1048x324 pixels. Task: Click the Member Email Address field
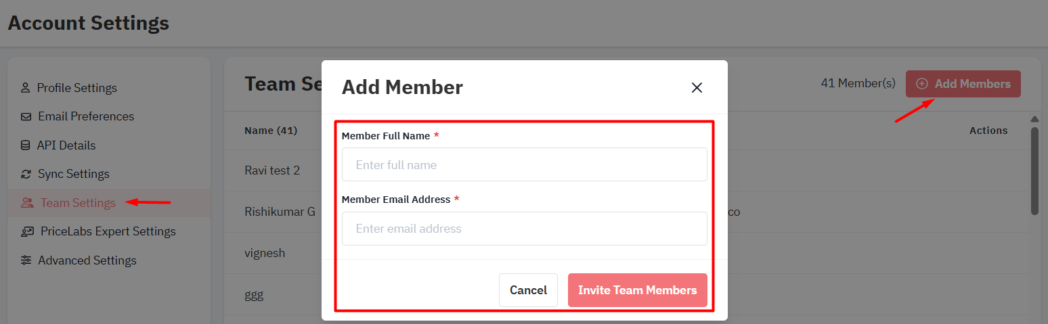[x=524, y=229]
